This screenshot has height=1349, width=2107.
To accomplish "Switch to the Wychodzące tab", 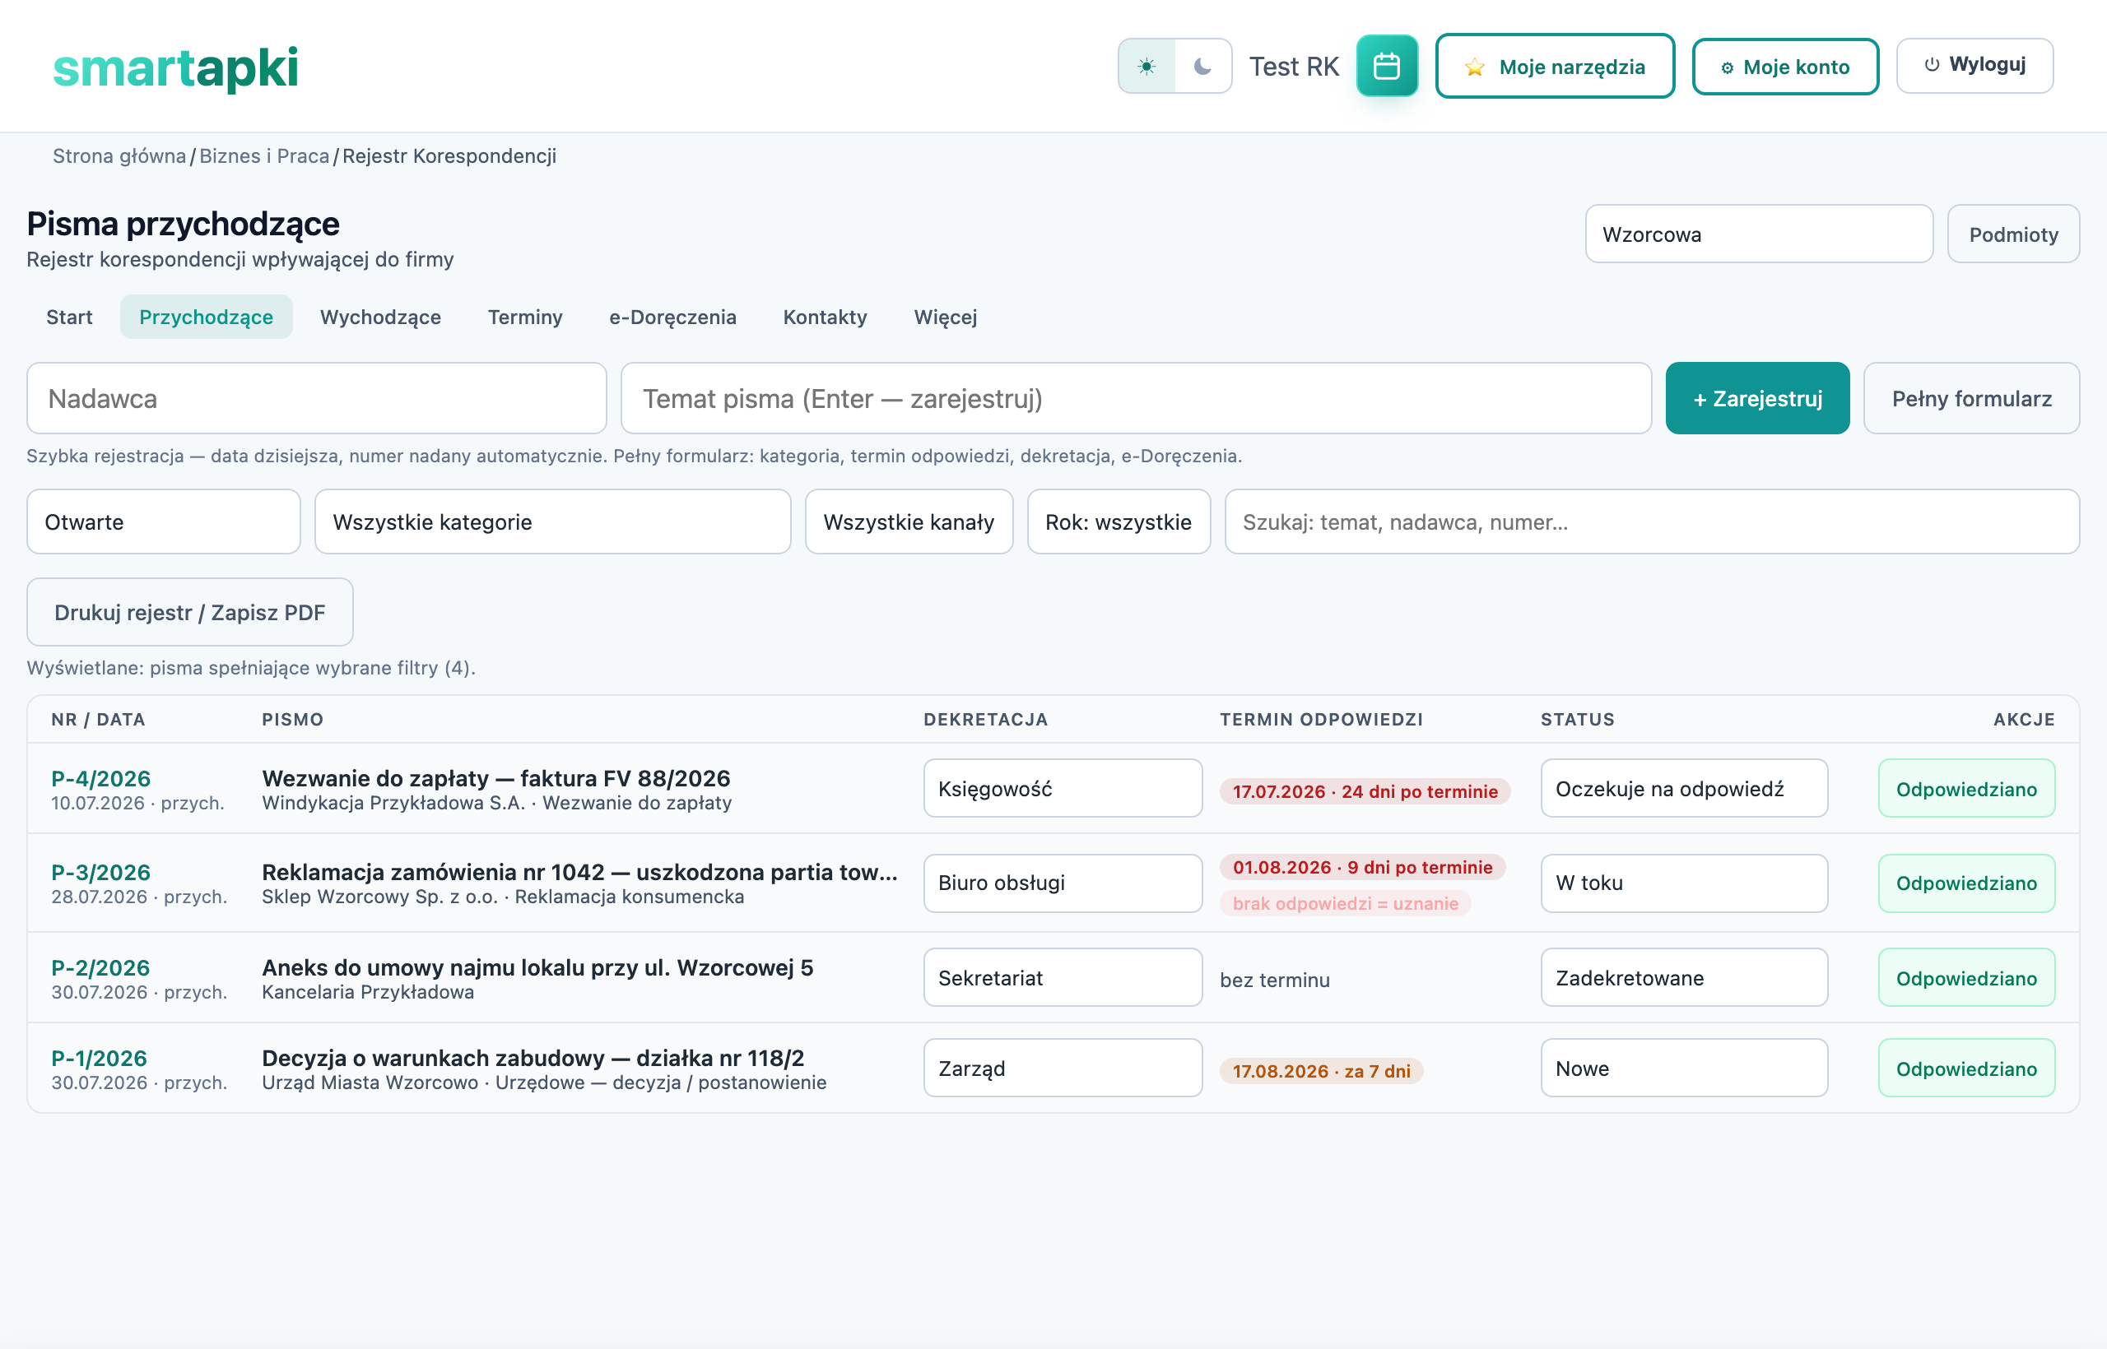I will click(x=380, y=318).
